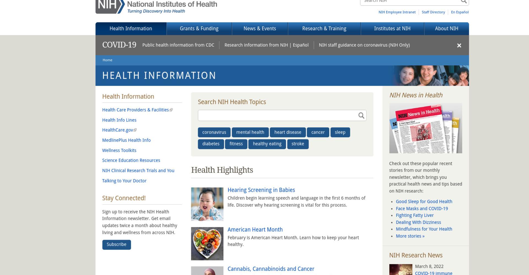Open Mindfulness for Your Health story
This screenshot has height=275, width=529.
(424, 229)
